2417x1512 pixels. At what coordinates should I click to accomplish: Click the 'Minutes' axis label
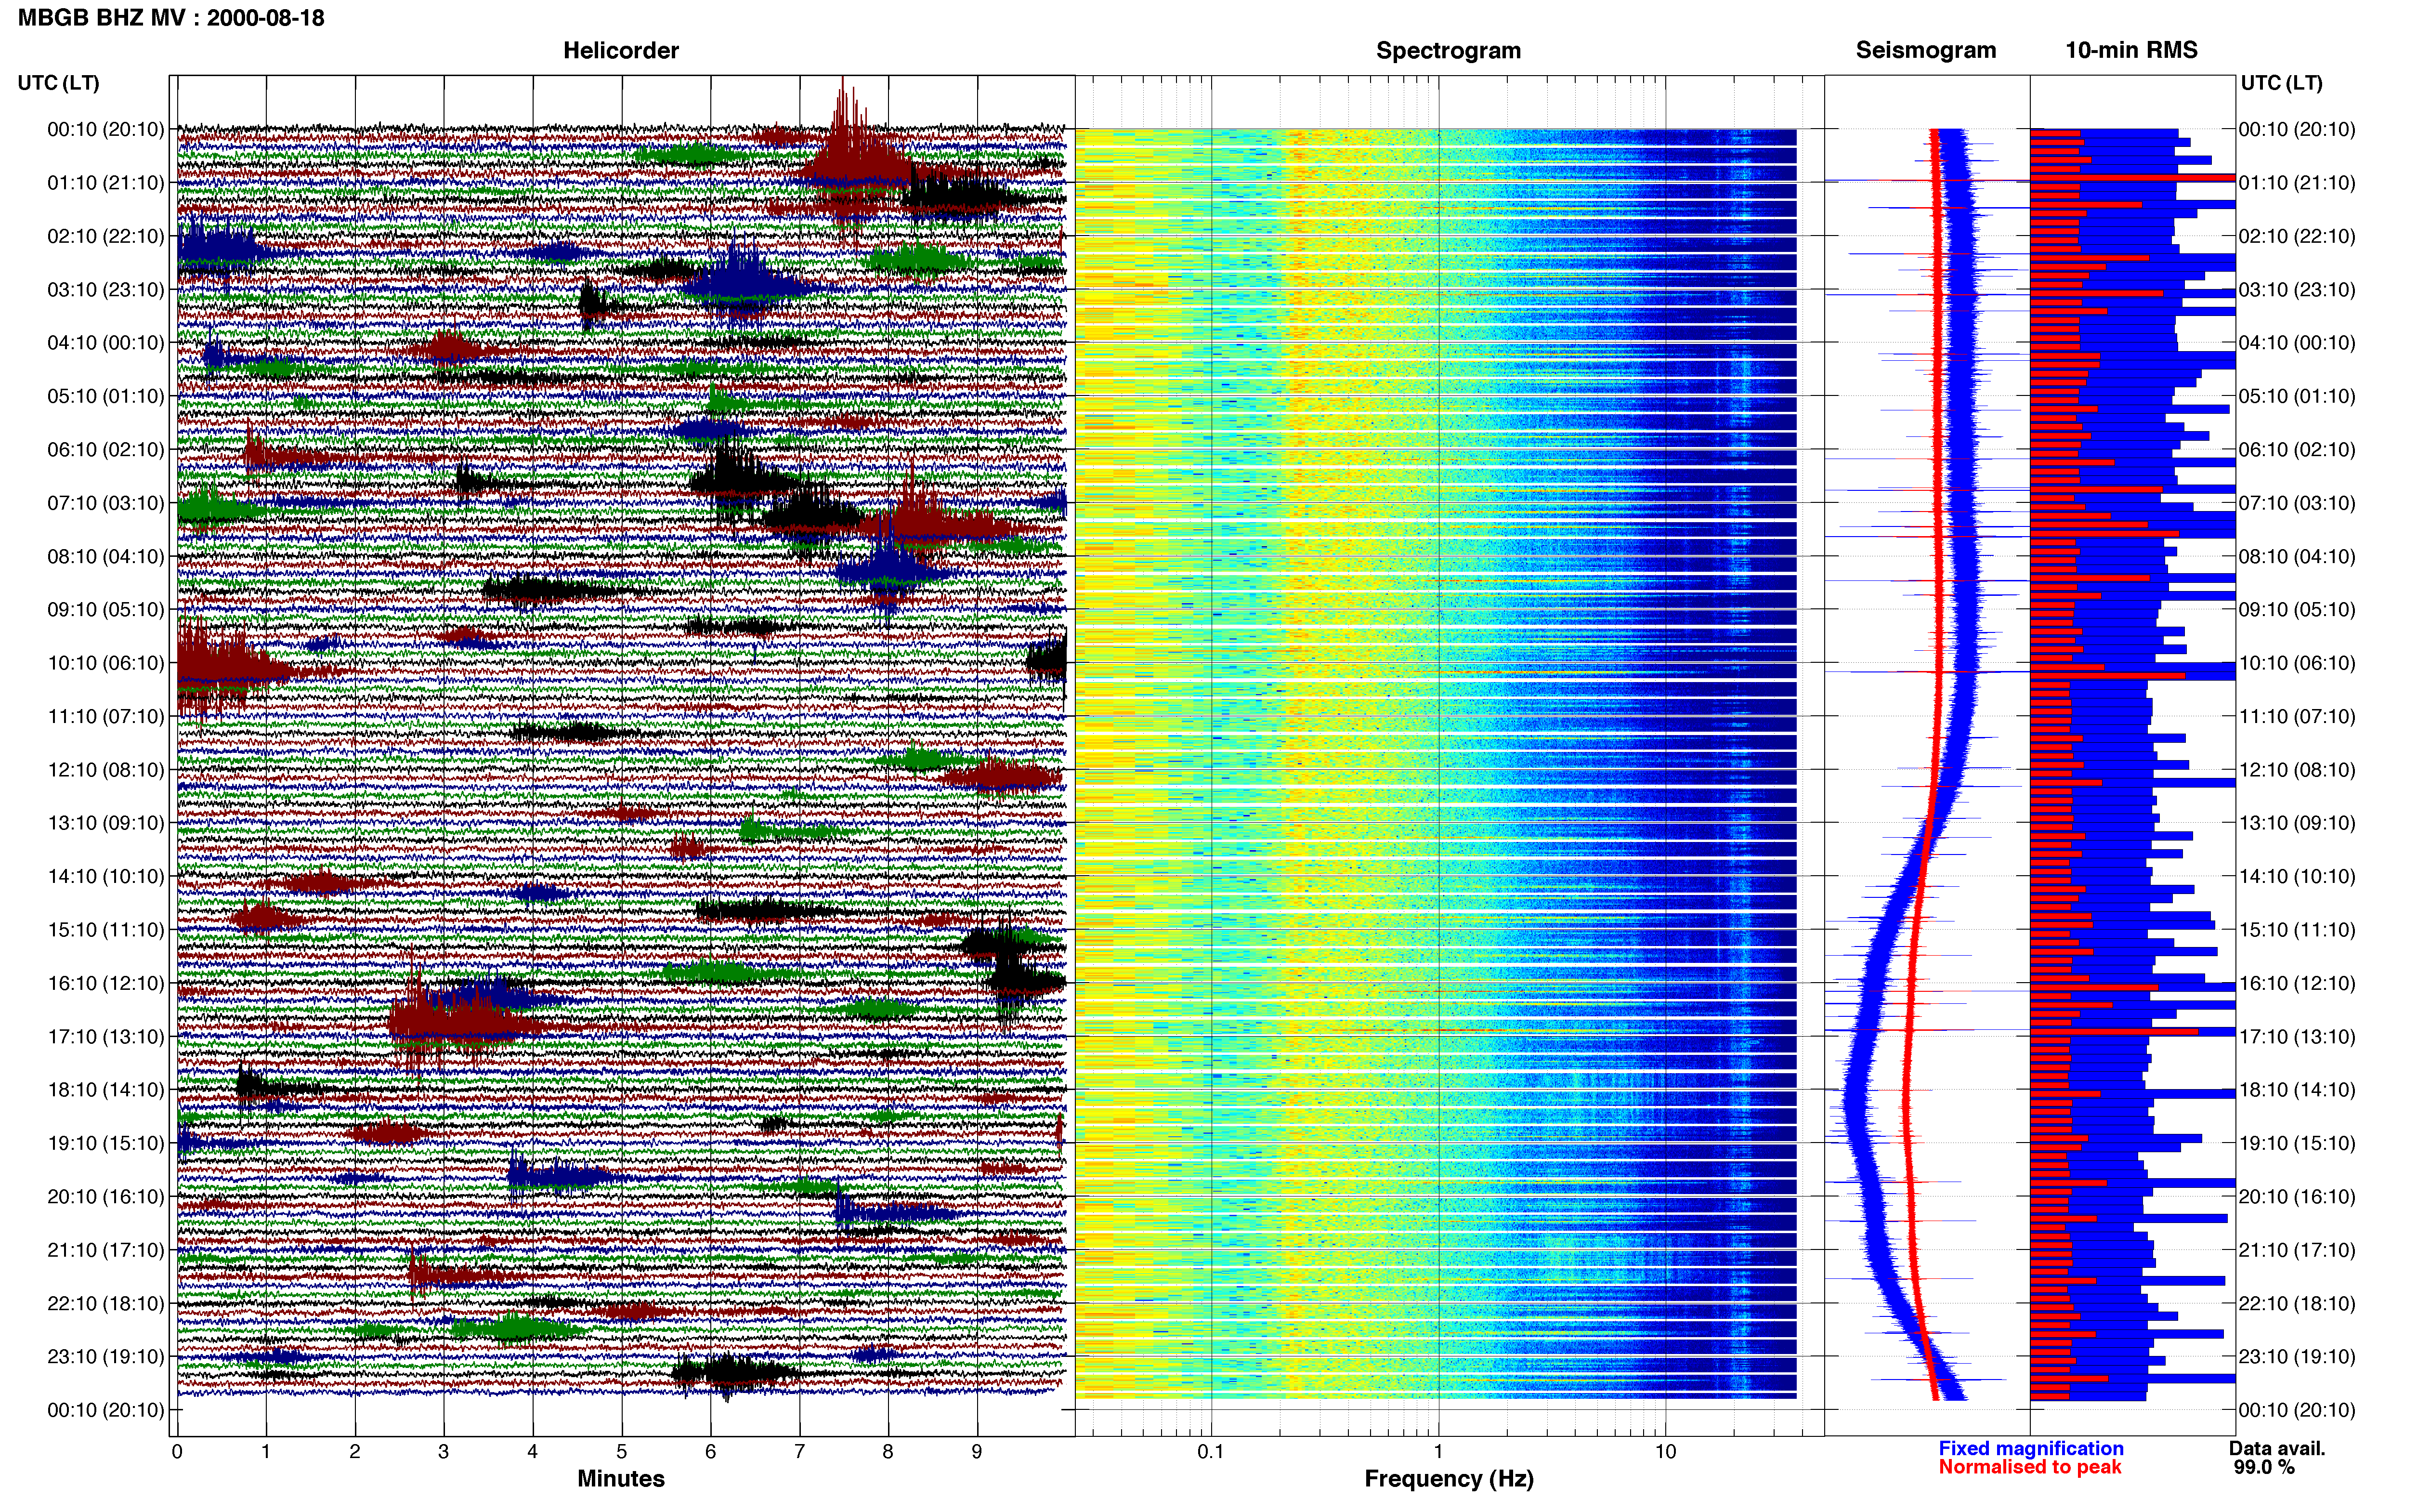tap(621, 1479)
